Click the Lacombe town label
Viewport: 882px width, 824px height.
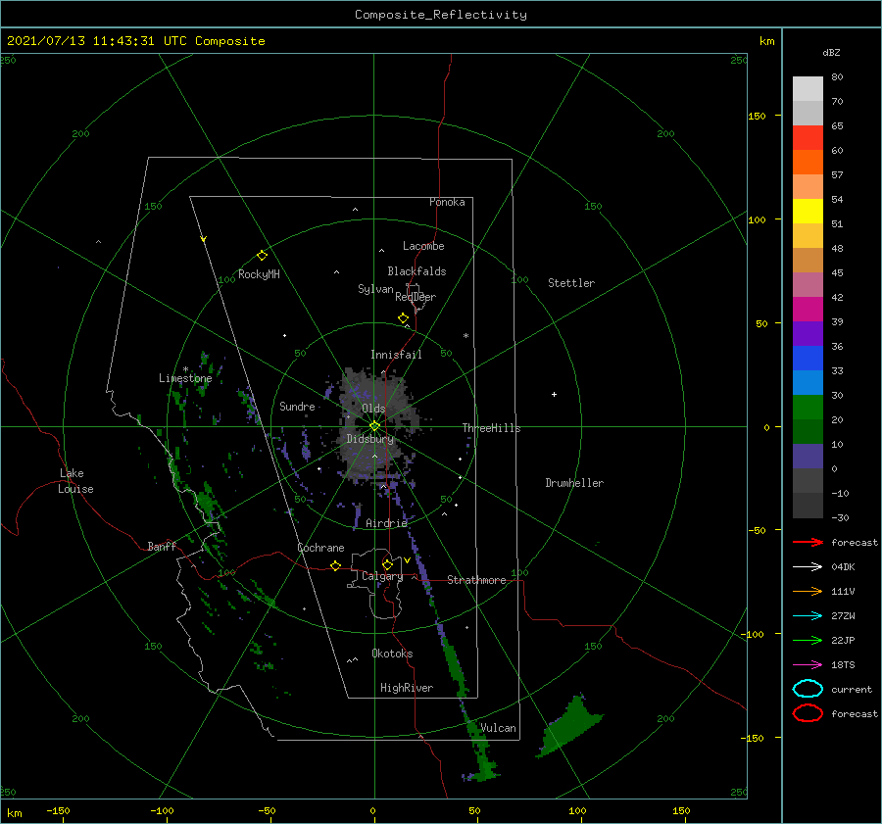[423, 246]
